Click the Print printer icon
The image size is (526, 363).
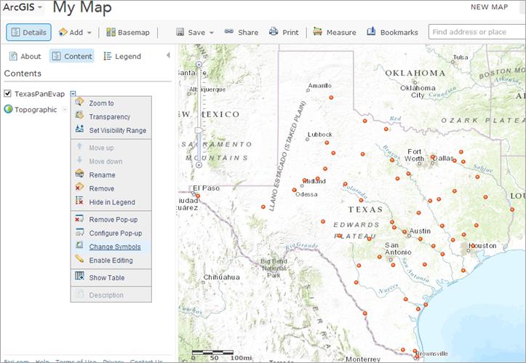(x=274, y=32)
